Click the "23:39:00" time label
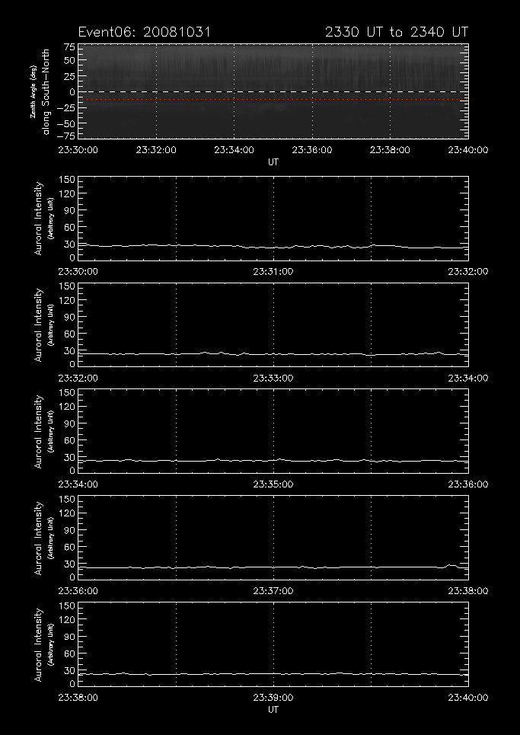The image size is (520, 735). [273, 698]
